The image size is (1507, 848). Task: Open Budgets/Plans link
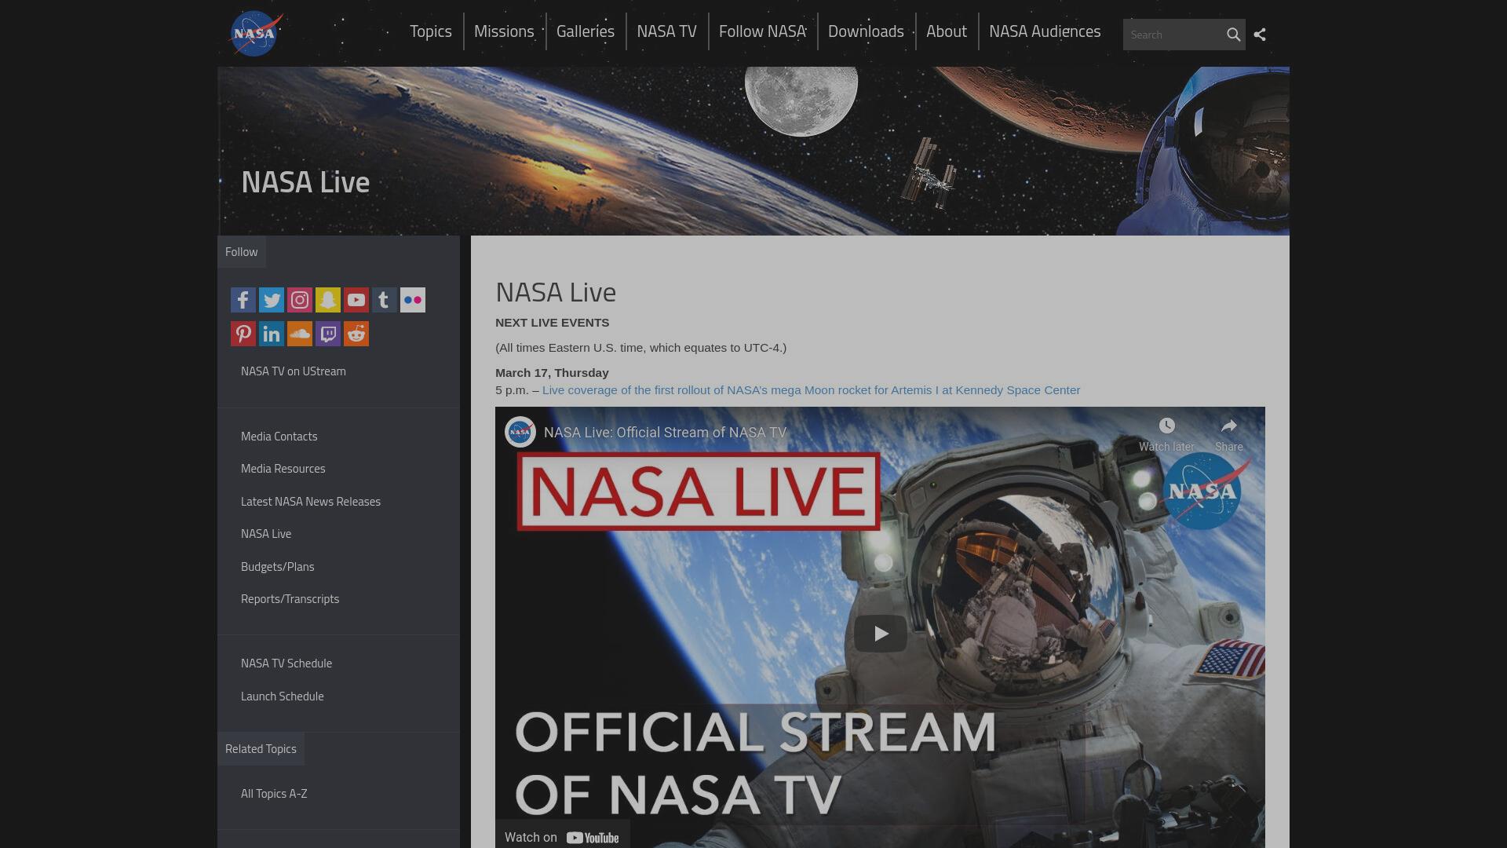coord(278,567)
